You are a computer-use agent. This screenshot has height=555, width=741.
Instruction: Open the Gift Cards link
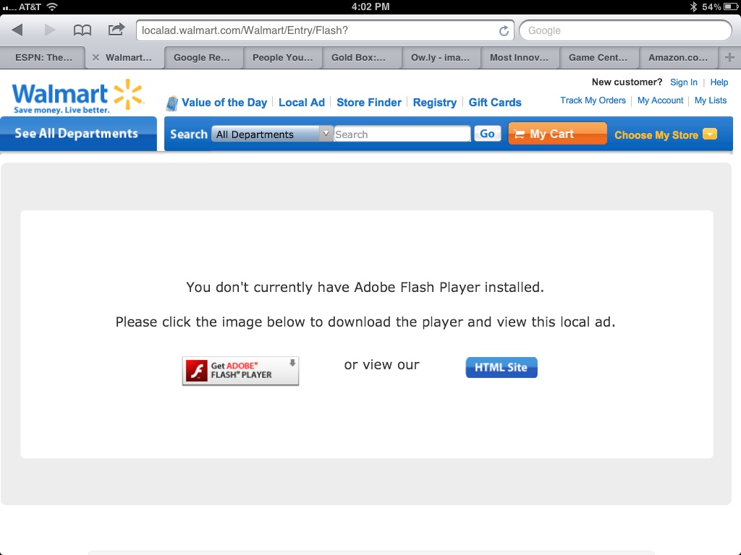coord(495,103)
